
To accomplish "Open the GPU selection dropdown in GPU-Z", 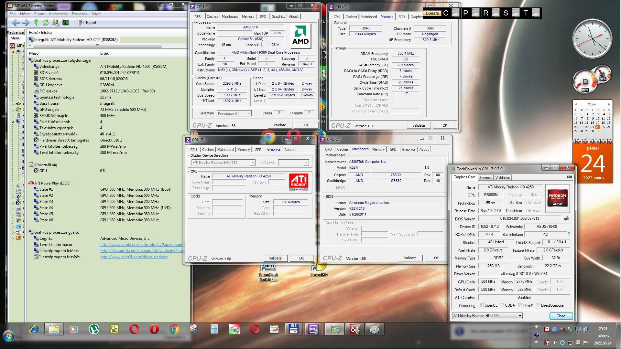I will (487, 316).
